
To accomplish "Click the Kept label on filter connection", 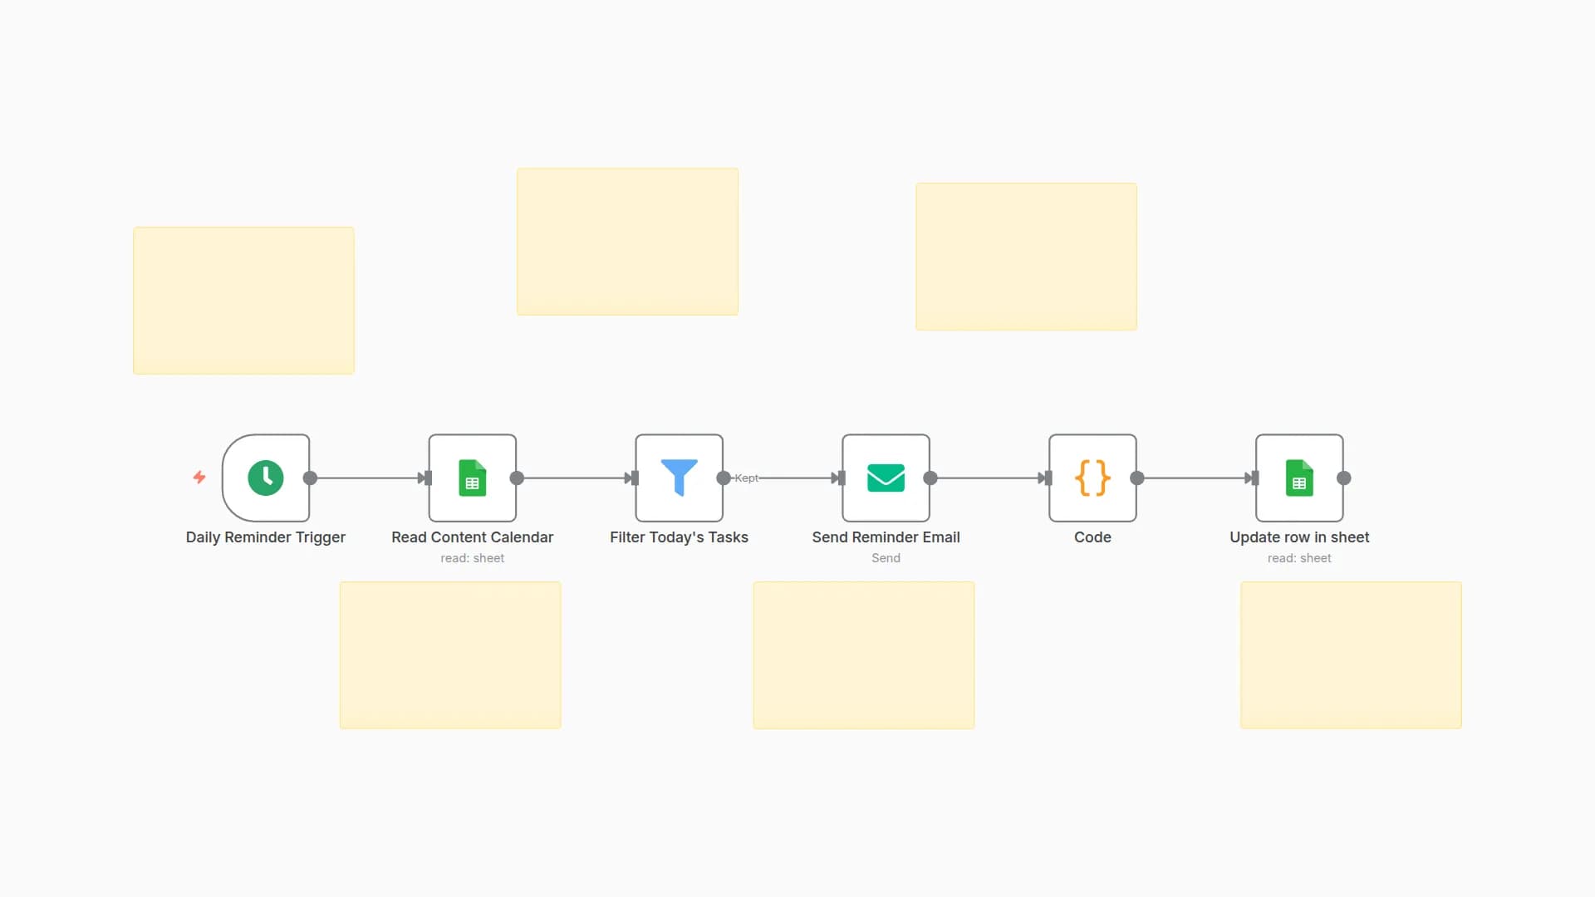I will click(x=746, y=478).
